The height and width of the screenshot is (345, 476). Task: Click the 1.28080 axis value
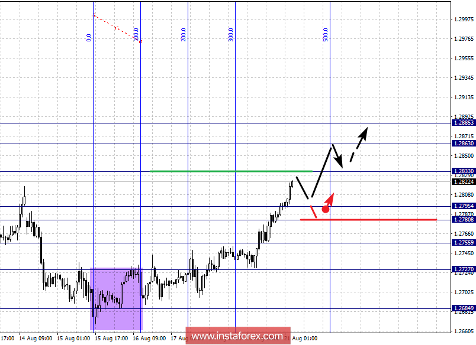[464, 195]
